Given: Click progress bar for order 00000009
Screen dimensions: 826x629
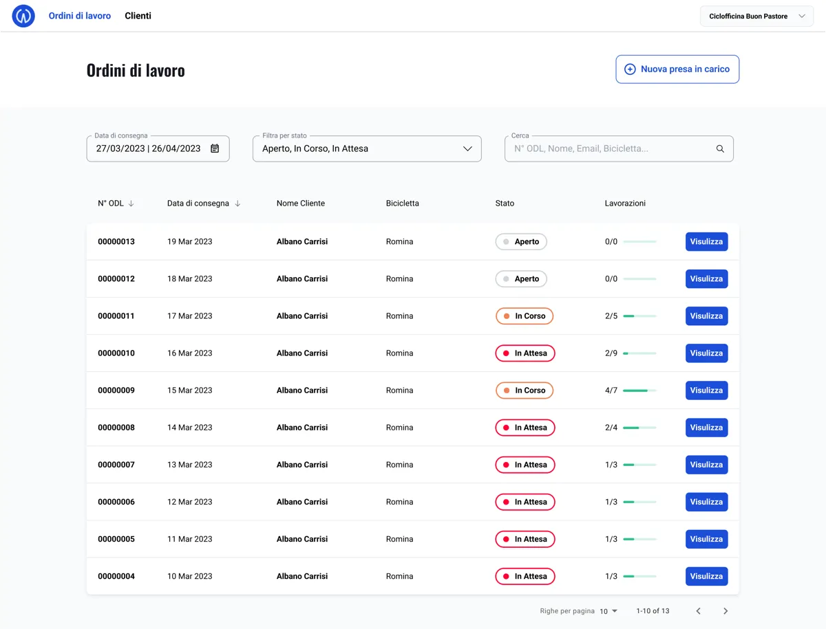Looking at the screenshot, I should pyautogui.click(x=639, y=390).
